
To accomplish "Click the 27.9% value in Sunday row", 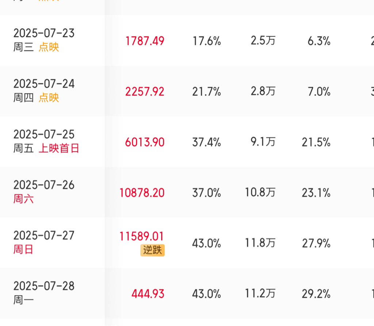I will click(316, 243).
